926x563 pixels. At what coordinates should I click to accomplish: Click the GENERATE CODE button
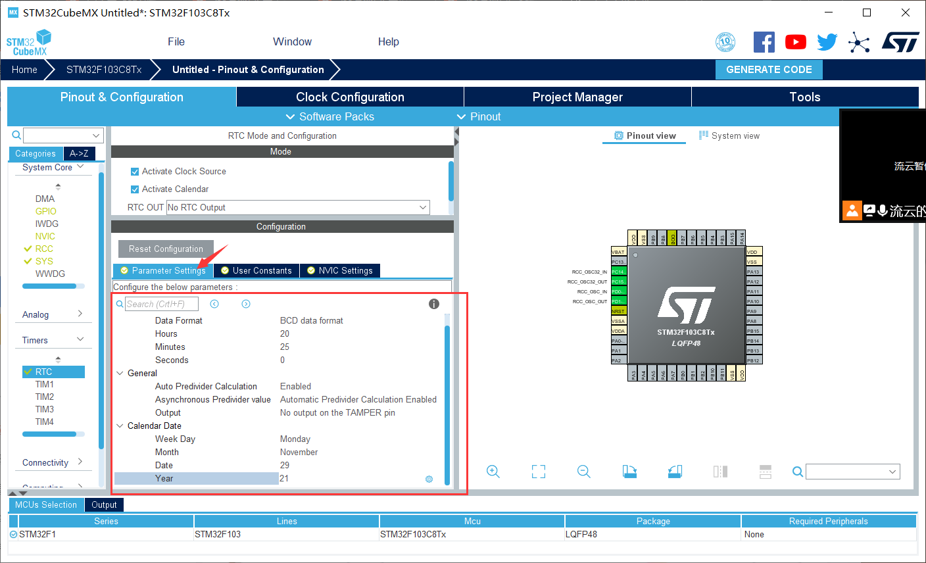click(769, 69)
